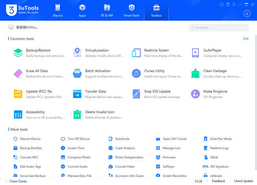Click the Clean Garbage broom icon
Screen dimensions: 257x185
coord(195,73)
